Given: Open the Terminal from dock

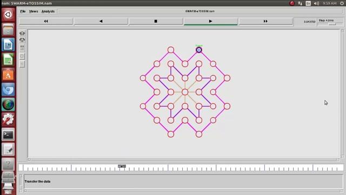Looking at the screenshot, I should coord(8,134).
